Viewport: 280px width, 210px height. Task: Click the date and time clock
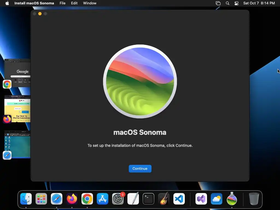point(259,3)
